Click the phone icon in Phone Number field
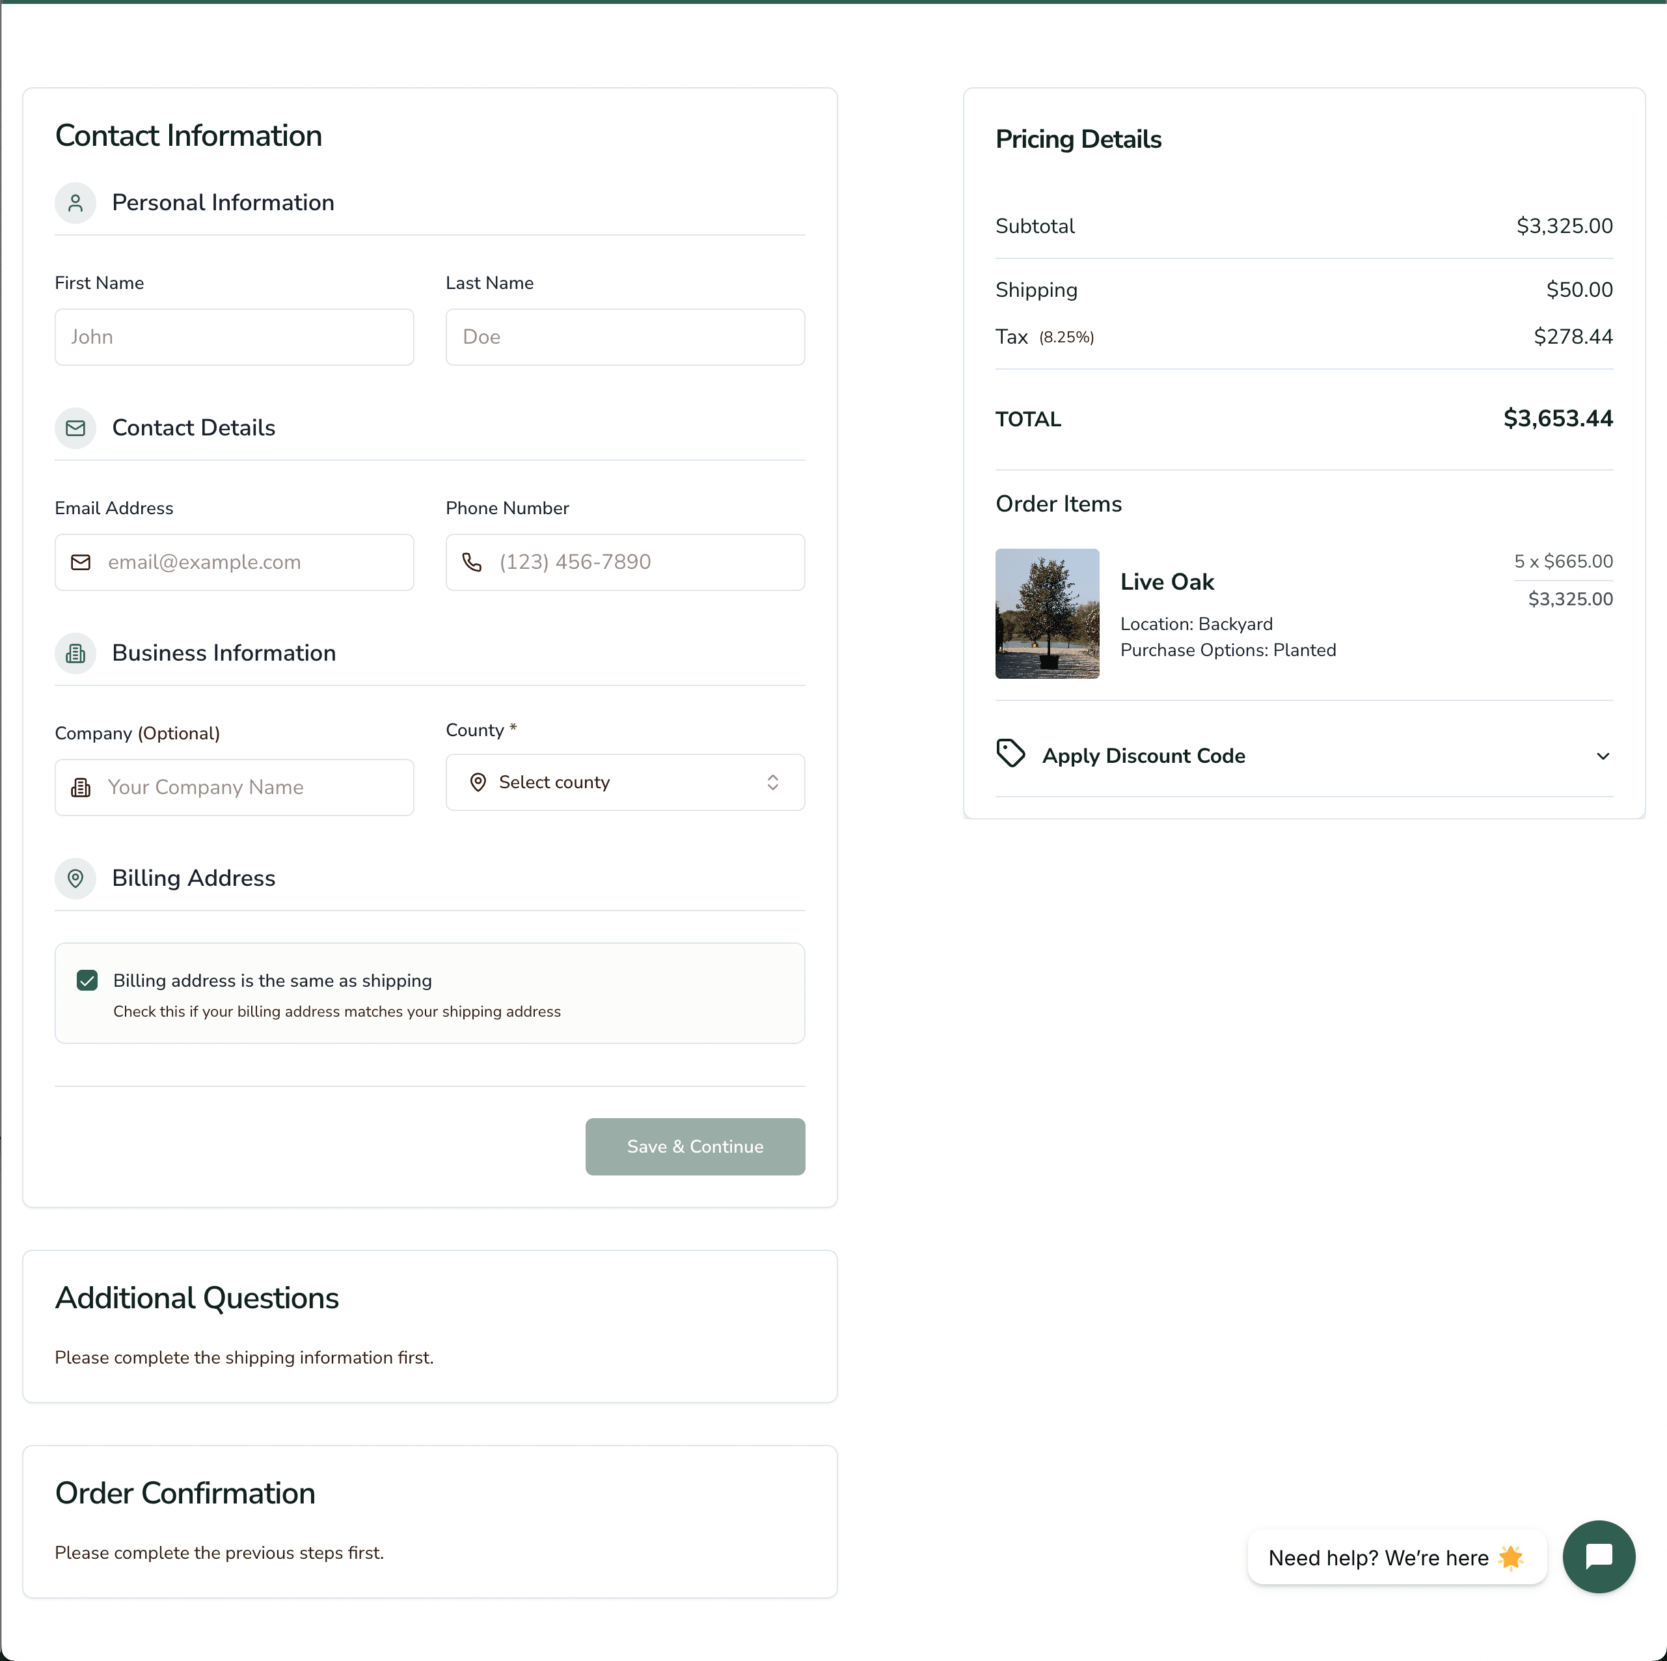 point(472,562)
